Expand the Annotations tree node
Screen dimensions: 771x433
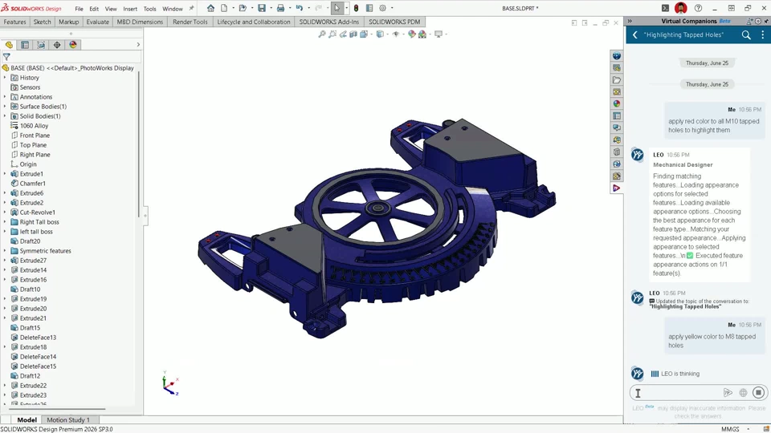click(5, 97)
